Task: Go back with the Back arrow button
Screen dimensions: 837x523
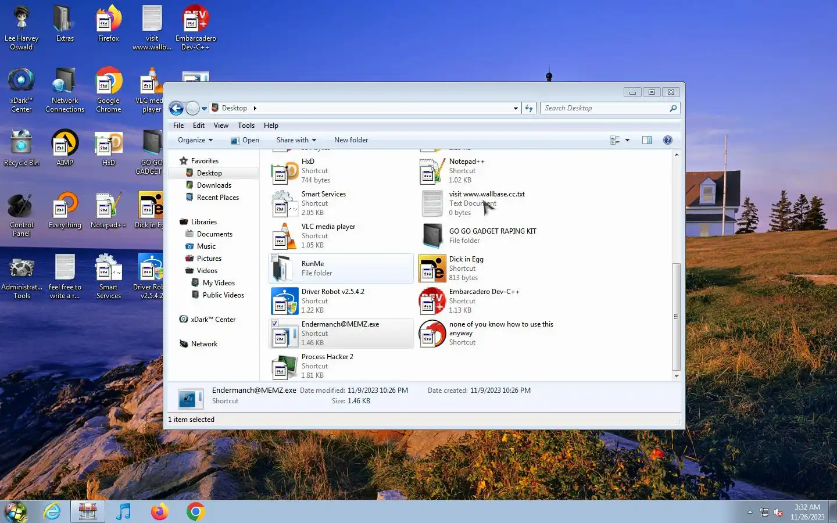Action: pos(177,108)
